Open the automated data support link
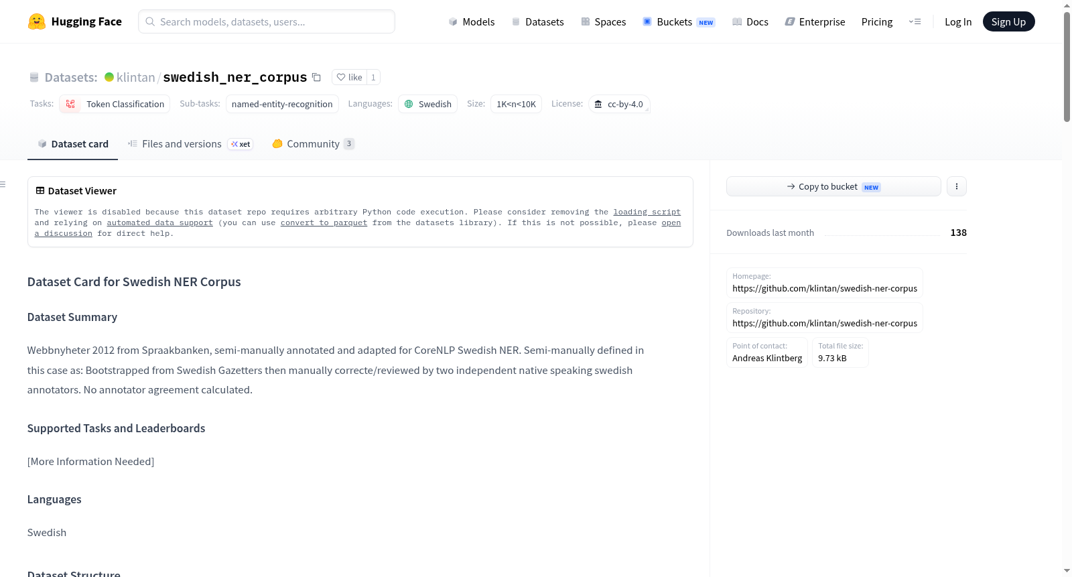This screenshot has height=577, width=1072. [159, 222]
